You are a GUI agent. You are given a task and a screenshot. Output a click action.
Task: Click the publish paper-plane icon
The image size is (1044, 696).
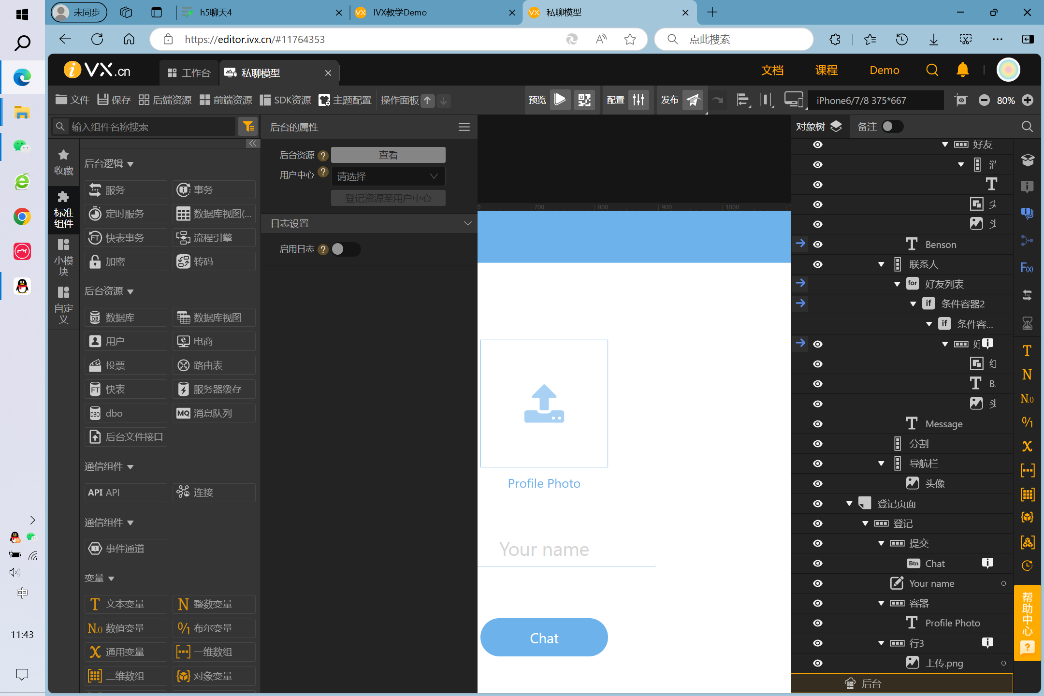pos(693,100)
